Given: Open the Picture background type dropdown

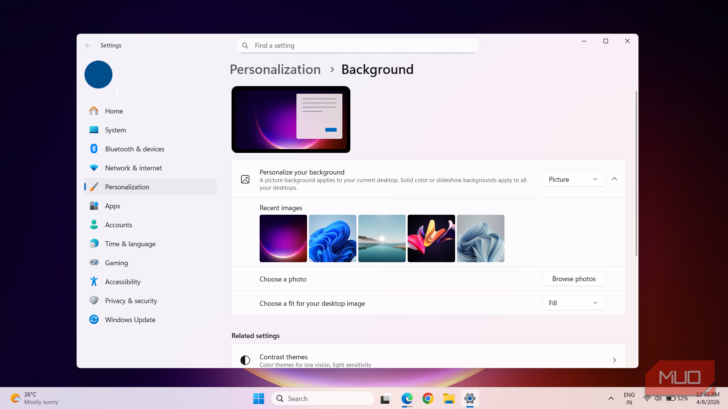Looking at the screenshot, I should click(x=574, y=179).
